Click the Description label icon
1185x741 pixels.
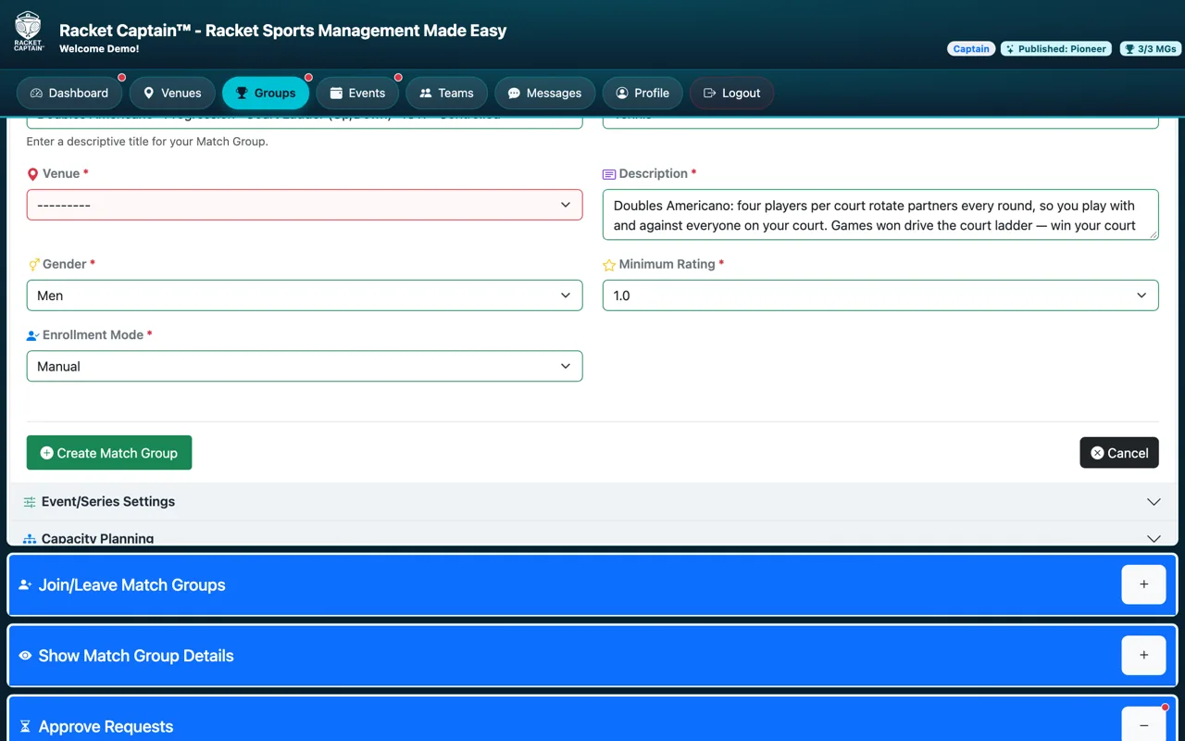tap(608, 174)
